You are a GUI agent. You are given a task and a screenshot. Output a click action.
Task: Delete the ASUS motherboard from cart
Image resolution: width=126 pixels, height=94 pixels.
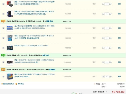[119, 48]
